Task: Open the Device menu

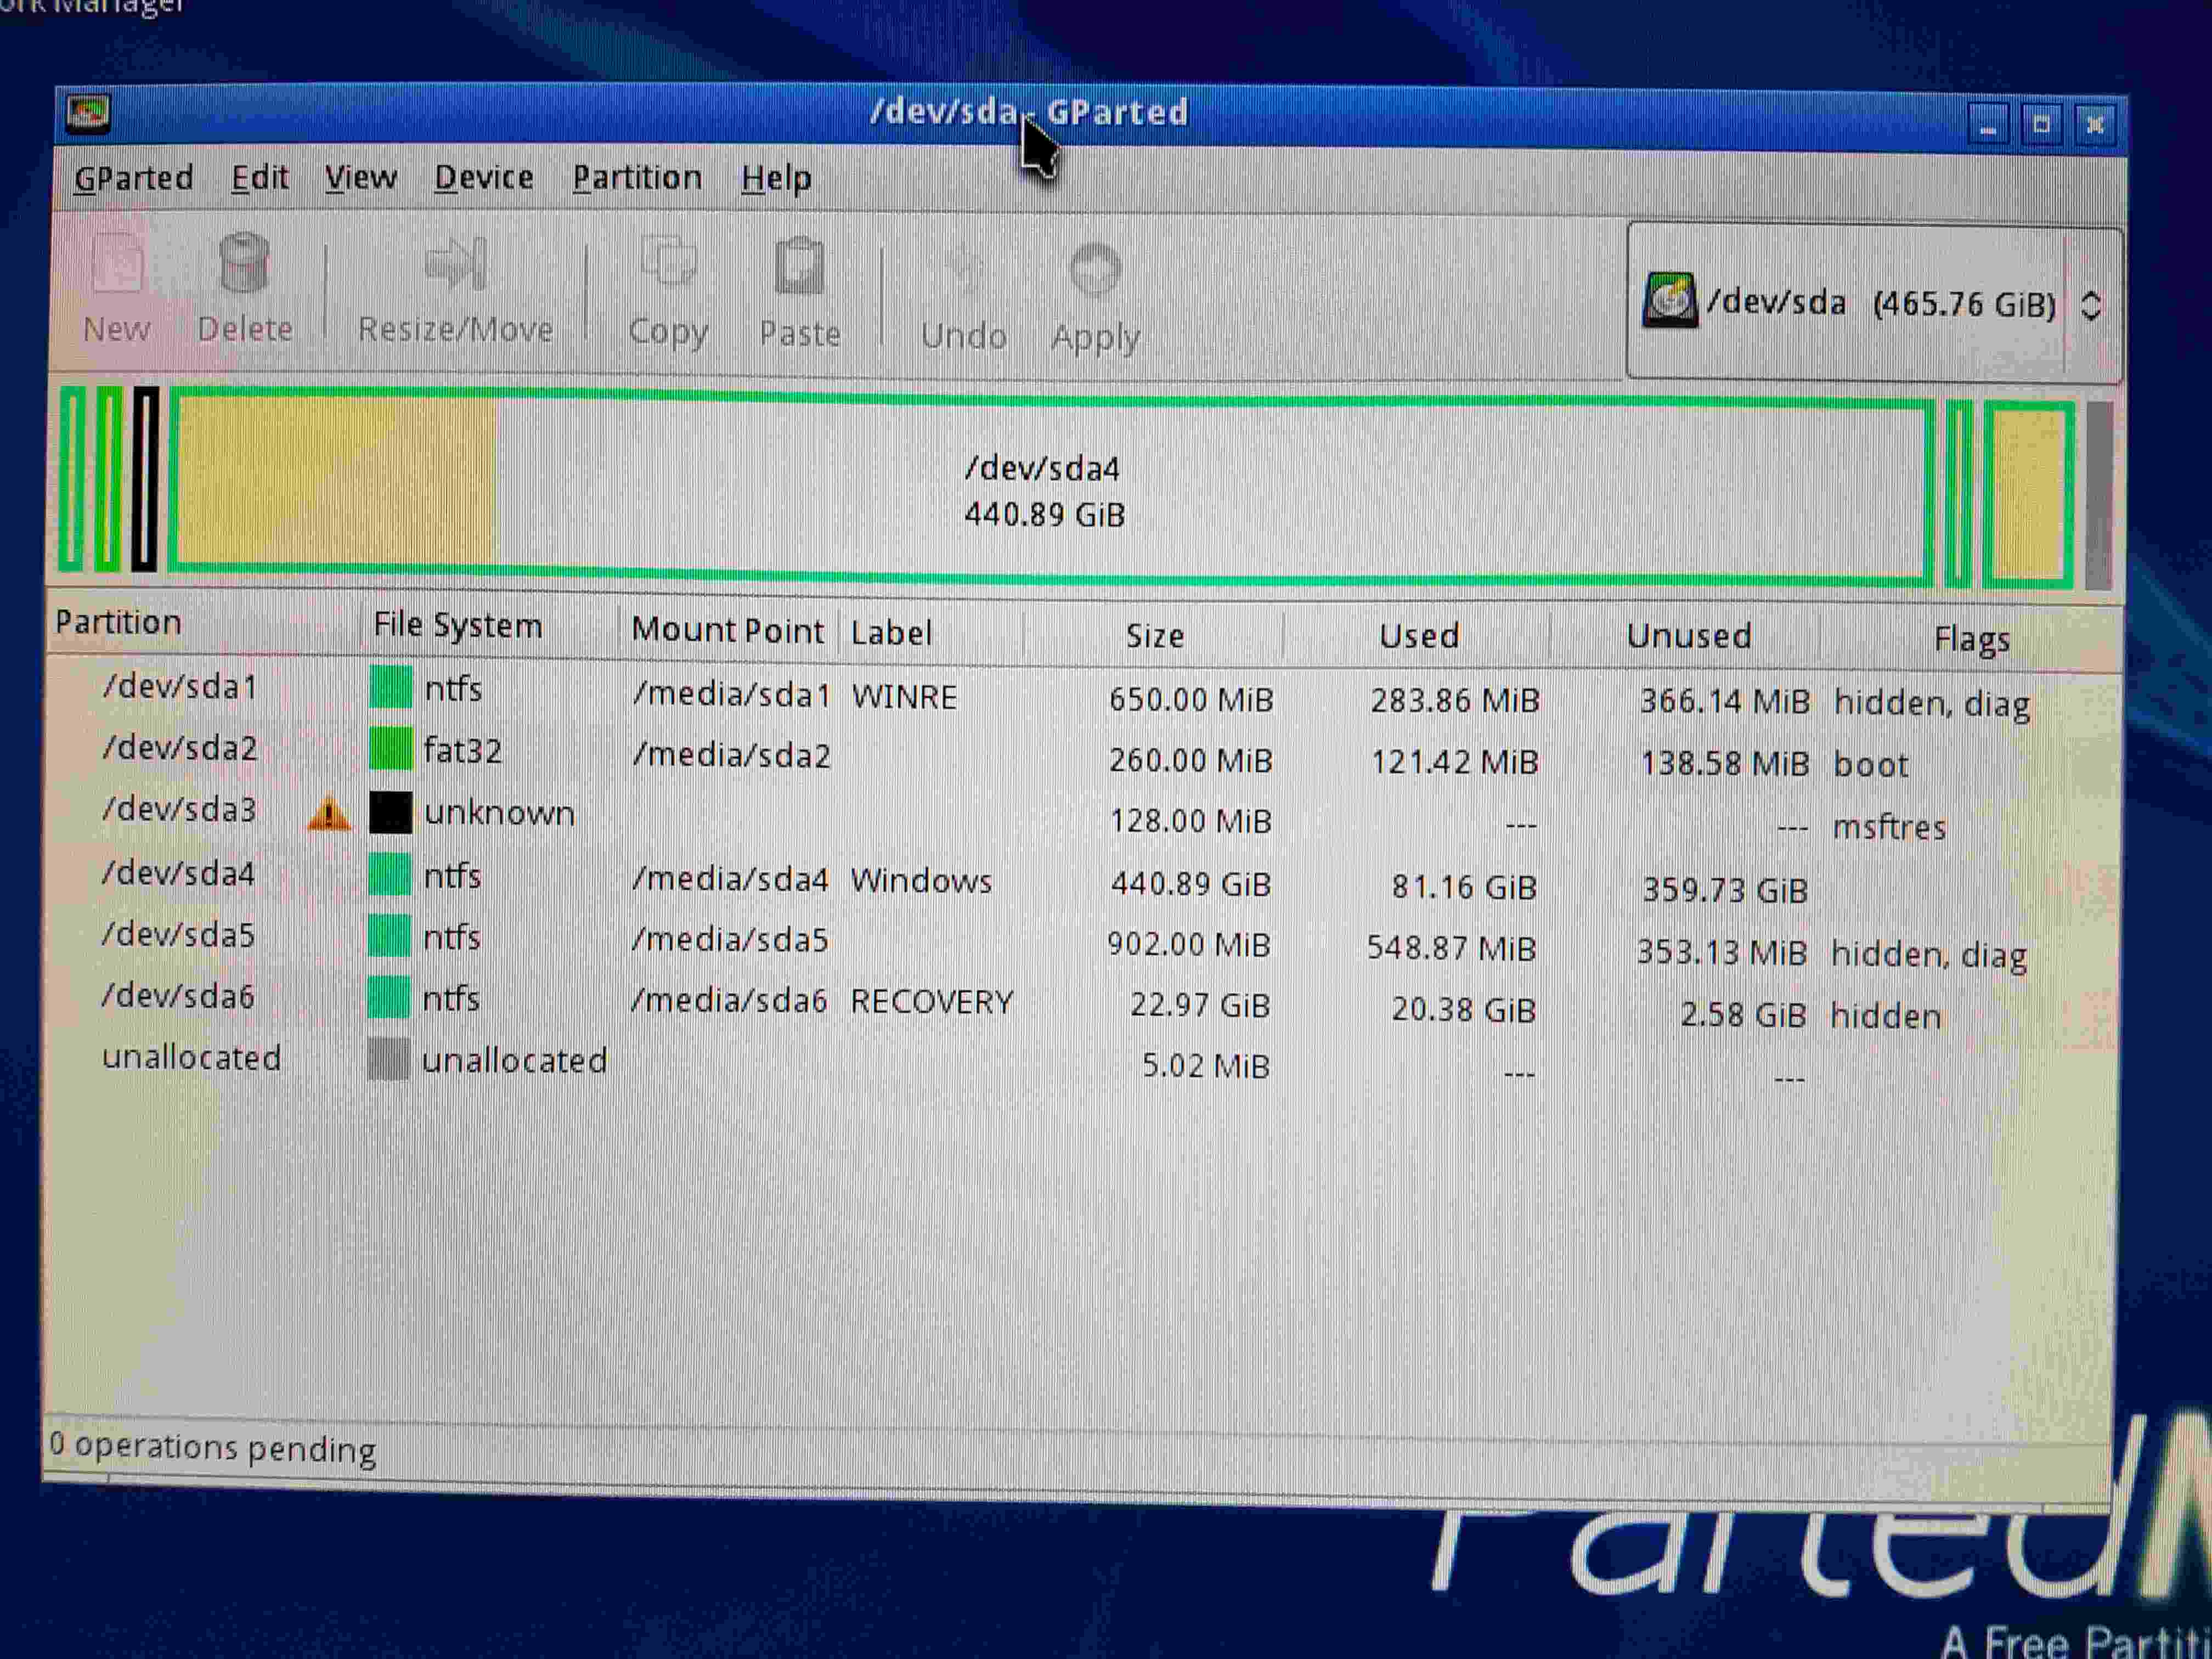Action: point(483,178)
